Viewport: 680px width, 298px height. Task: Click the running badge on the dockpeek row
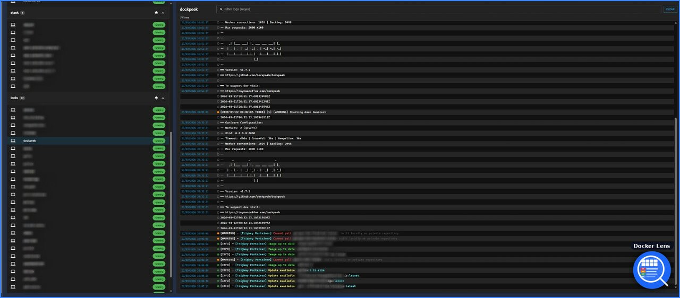tap(159, 141)
